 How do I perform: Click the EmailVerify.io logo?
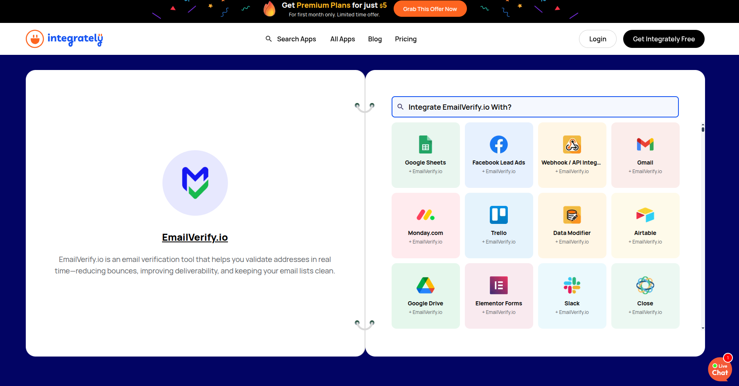195,183
